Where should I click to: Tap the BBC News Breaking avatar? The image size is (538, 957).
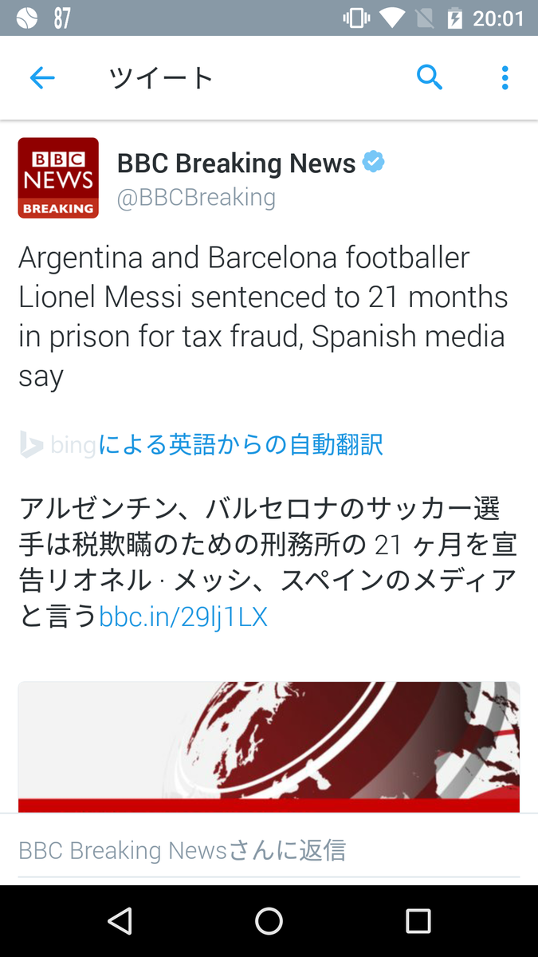tap(58, 178)
